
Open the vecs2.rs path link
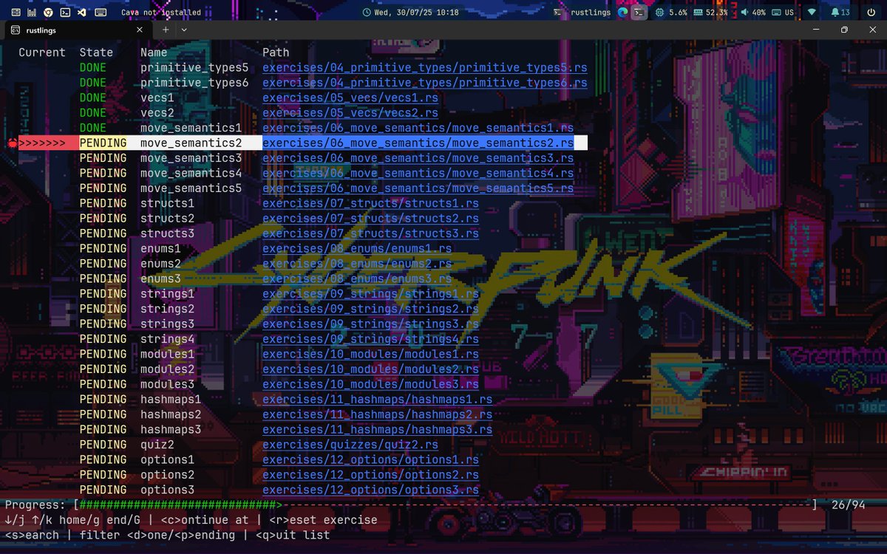pos(350,113)
